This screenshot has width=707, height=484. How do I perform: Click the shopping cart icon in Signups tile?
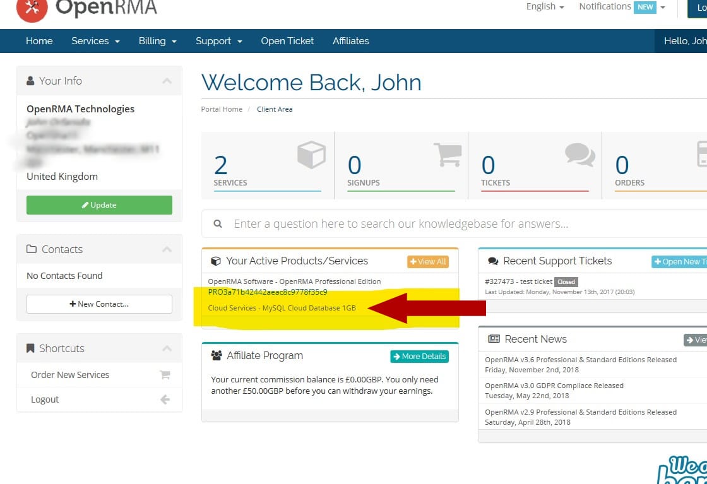pos(448,155)
